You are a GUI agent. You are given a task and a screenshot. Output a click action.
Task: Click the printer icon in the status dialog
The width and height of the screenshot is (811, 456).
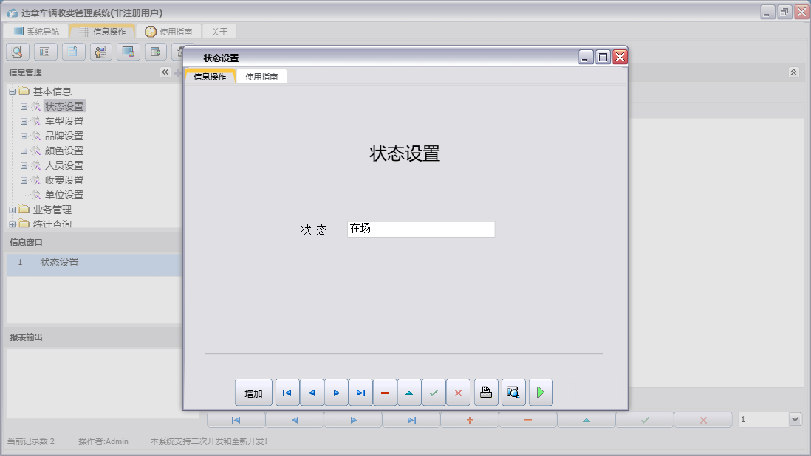point(486,392)
